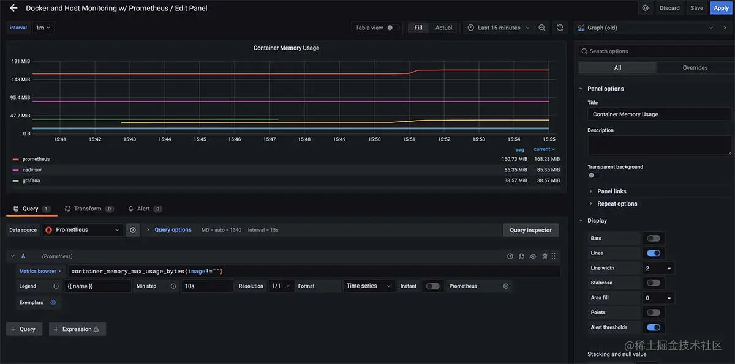
Task: Open the Last 15 minutes time picker
Action: (x=499, y=28)
